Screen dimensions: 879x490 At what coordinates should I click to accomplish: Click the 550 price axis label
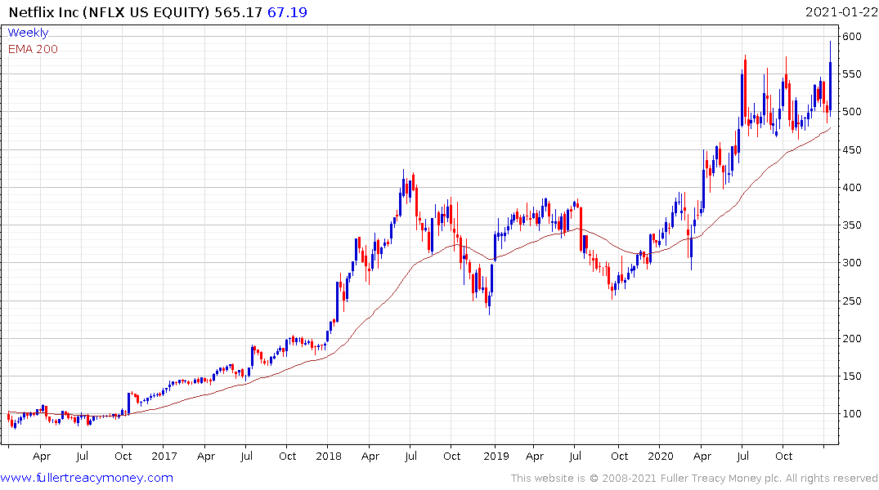[x=851, y=74]
